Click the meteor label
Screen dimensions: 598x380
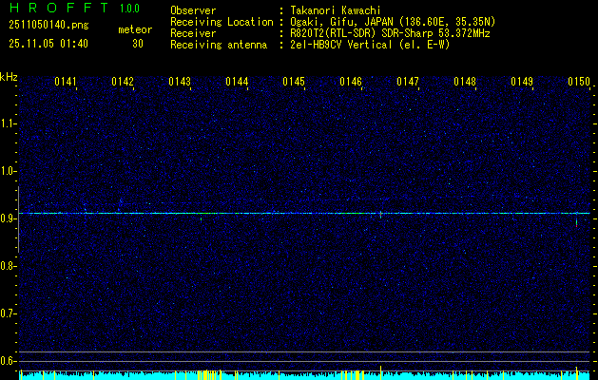coord(135,29)
